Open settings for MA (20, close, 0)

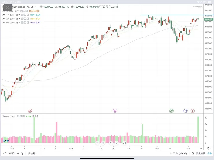click(x=25, y=19)
